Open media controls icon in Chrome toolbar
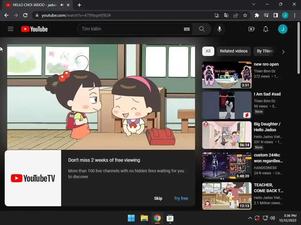The image size is (301, 225). click(x=266, y=15)
